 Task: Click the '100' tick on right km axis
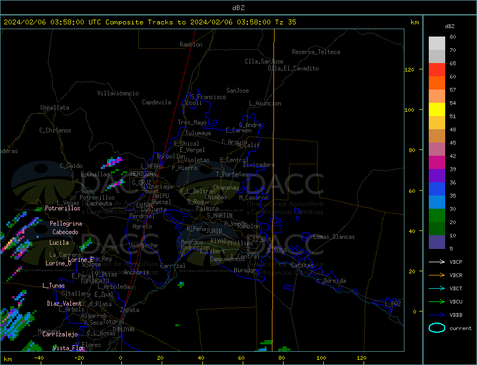pyautogui.click(x=410, y=110)
